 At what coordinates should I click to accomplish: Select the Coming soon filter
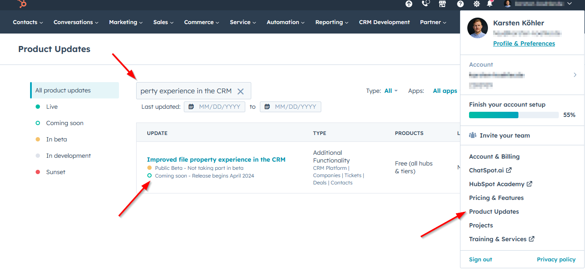tap(64, 123)
